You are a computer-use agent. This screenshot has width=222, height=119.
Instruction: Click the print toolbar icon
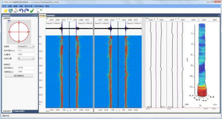[x=16, y=11]
